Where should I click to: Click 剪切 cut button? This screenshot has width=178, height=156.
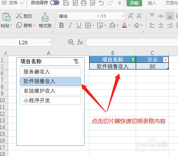click(x=24, y=16)
